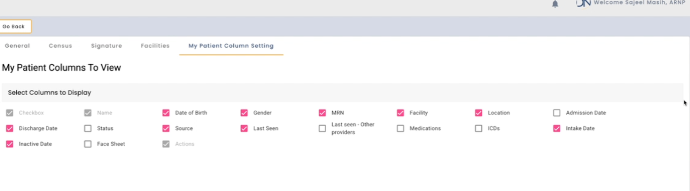Click the Go Back button
Screen dimensions: 690x191
(x=15, y=27)
